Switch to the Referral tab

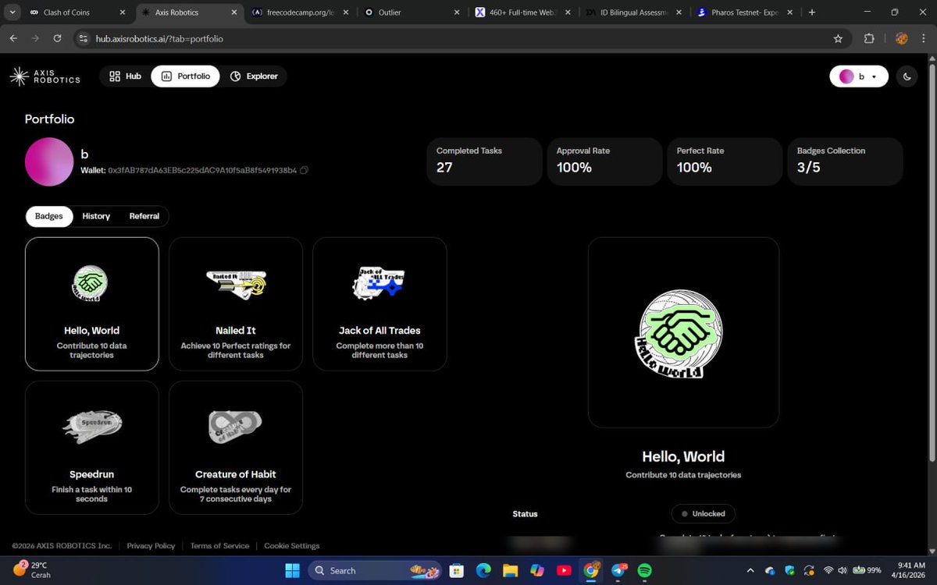(x=144, y=216)
